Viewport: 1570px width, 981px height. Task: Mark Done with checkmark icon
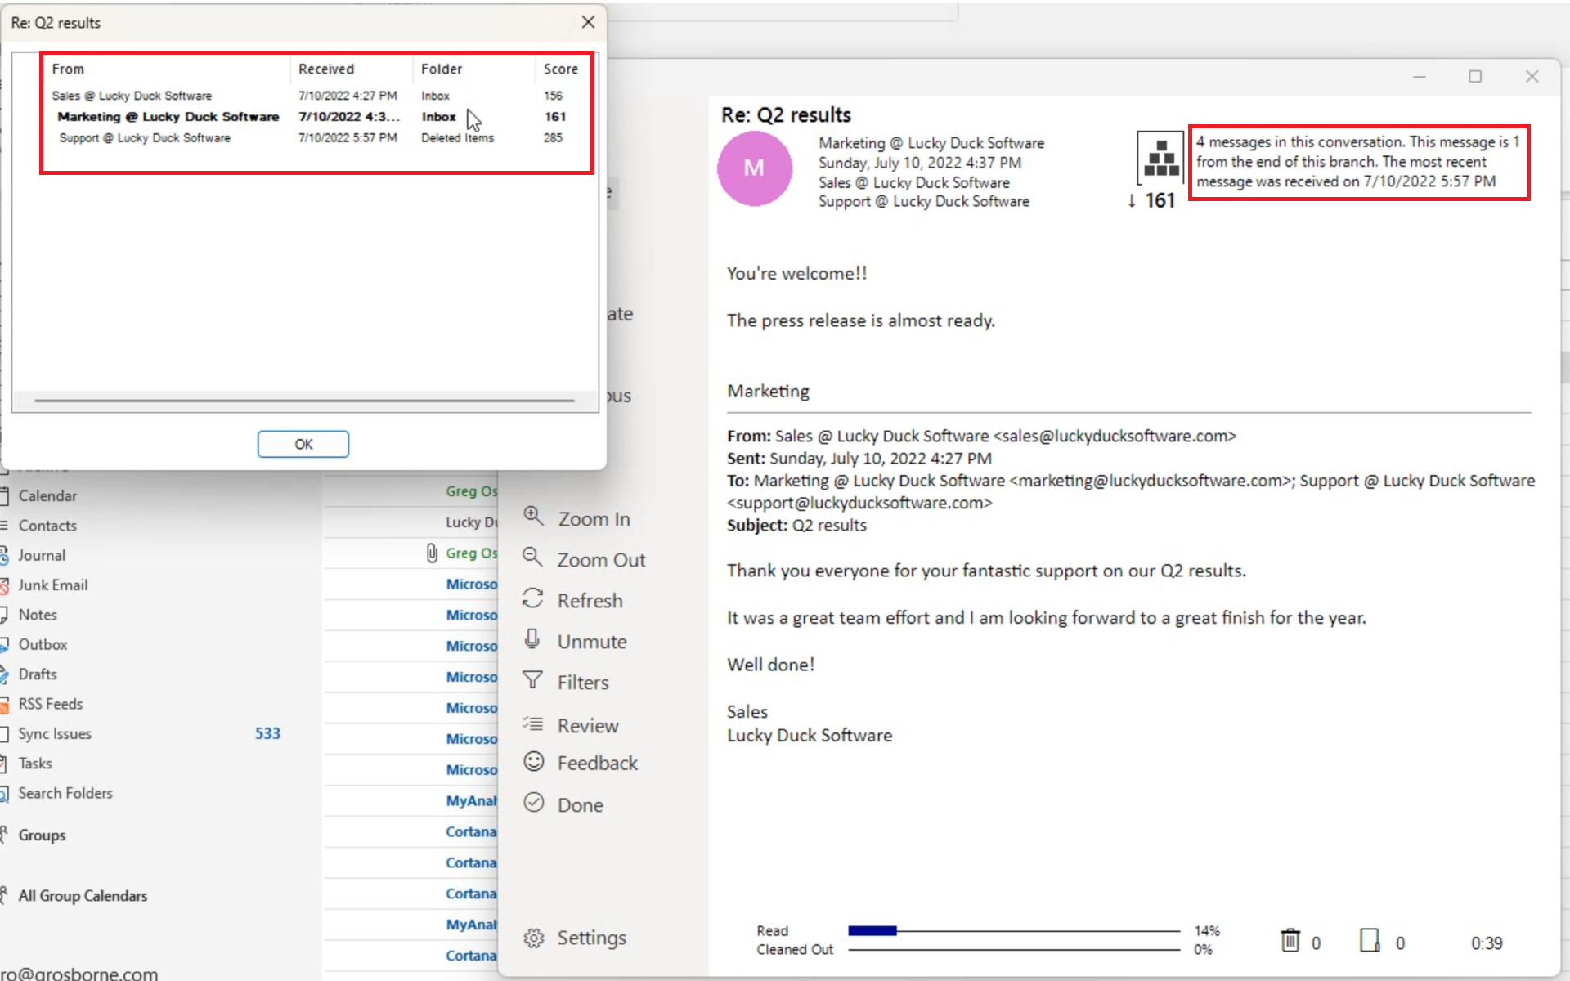coord(534,803)
